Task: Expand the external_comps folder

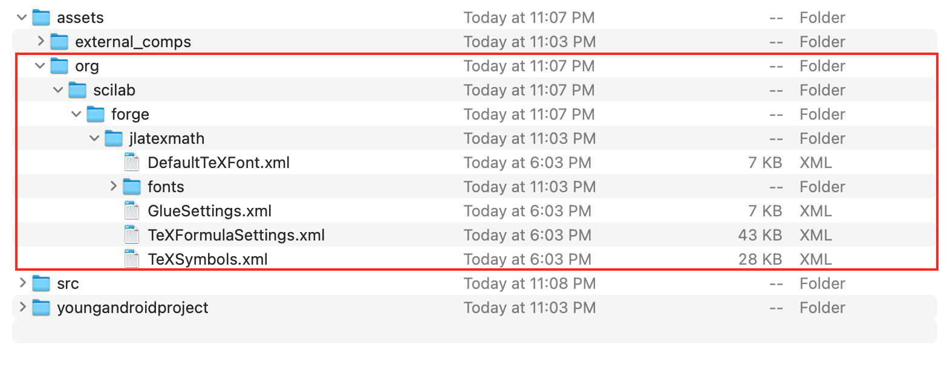Action: point(41,42)
